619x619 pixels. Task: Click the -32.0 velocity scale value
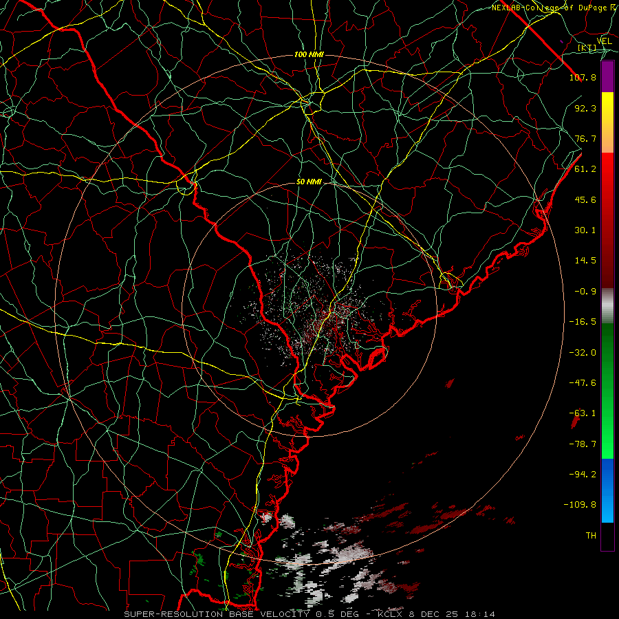click(583, 353)
